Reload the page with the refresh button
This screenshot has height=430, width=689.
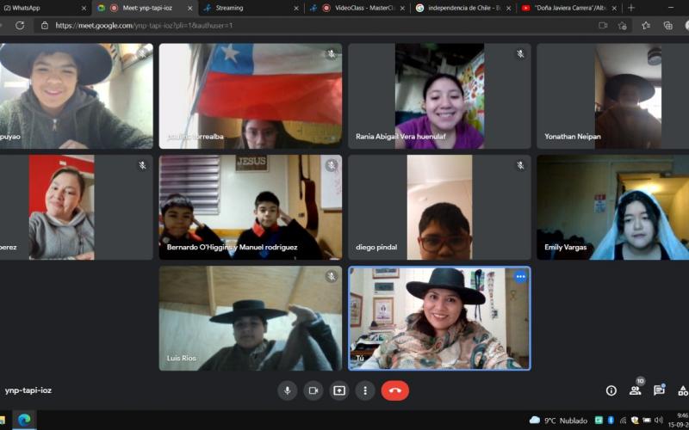pyautogui.click(x=20, y=26)
